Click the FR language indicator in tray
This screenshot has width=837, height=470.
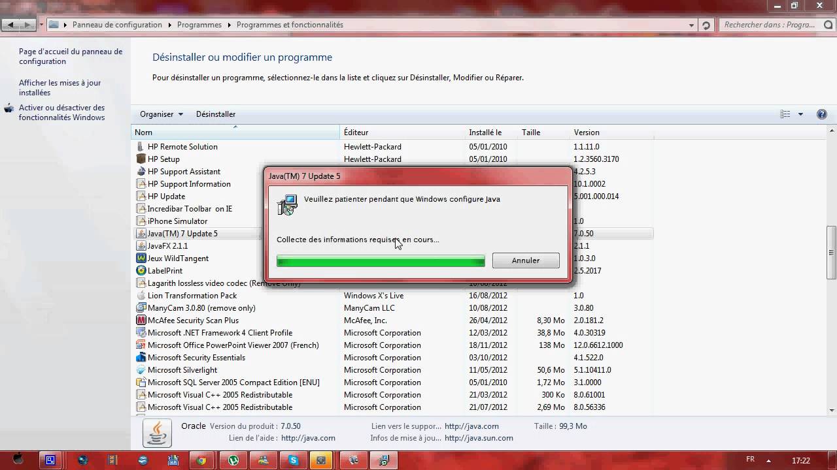click(x=751, y=460)
